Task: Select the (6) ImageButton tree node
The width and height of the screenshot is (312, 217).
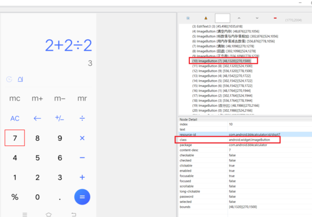Action: click(233, 41)
